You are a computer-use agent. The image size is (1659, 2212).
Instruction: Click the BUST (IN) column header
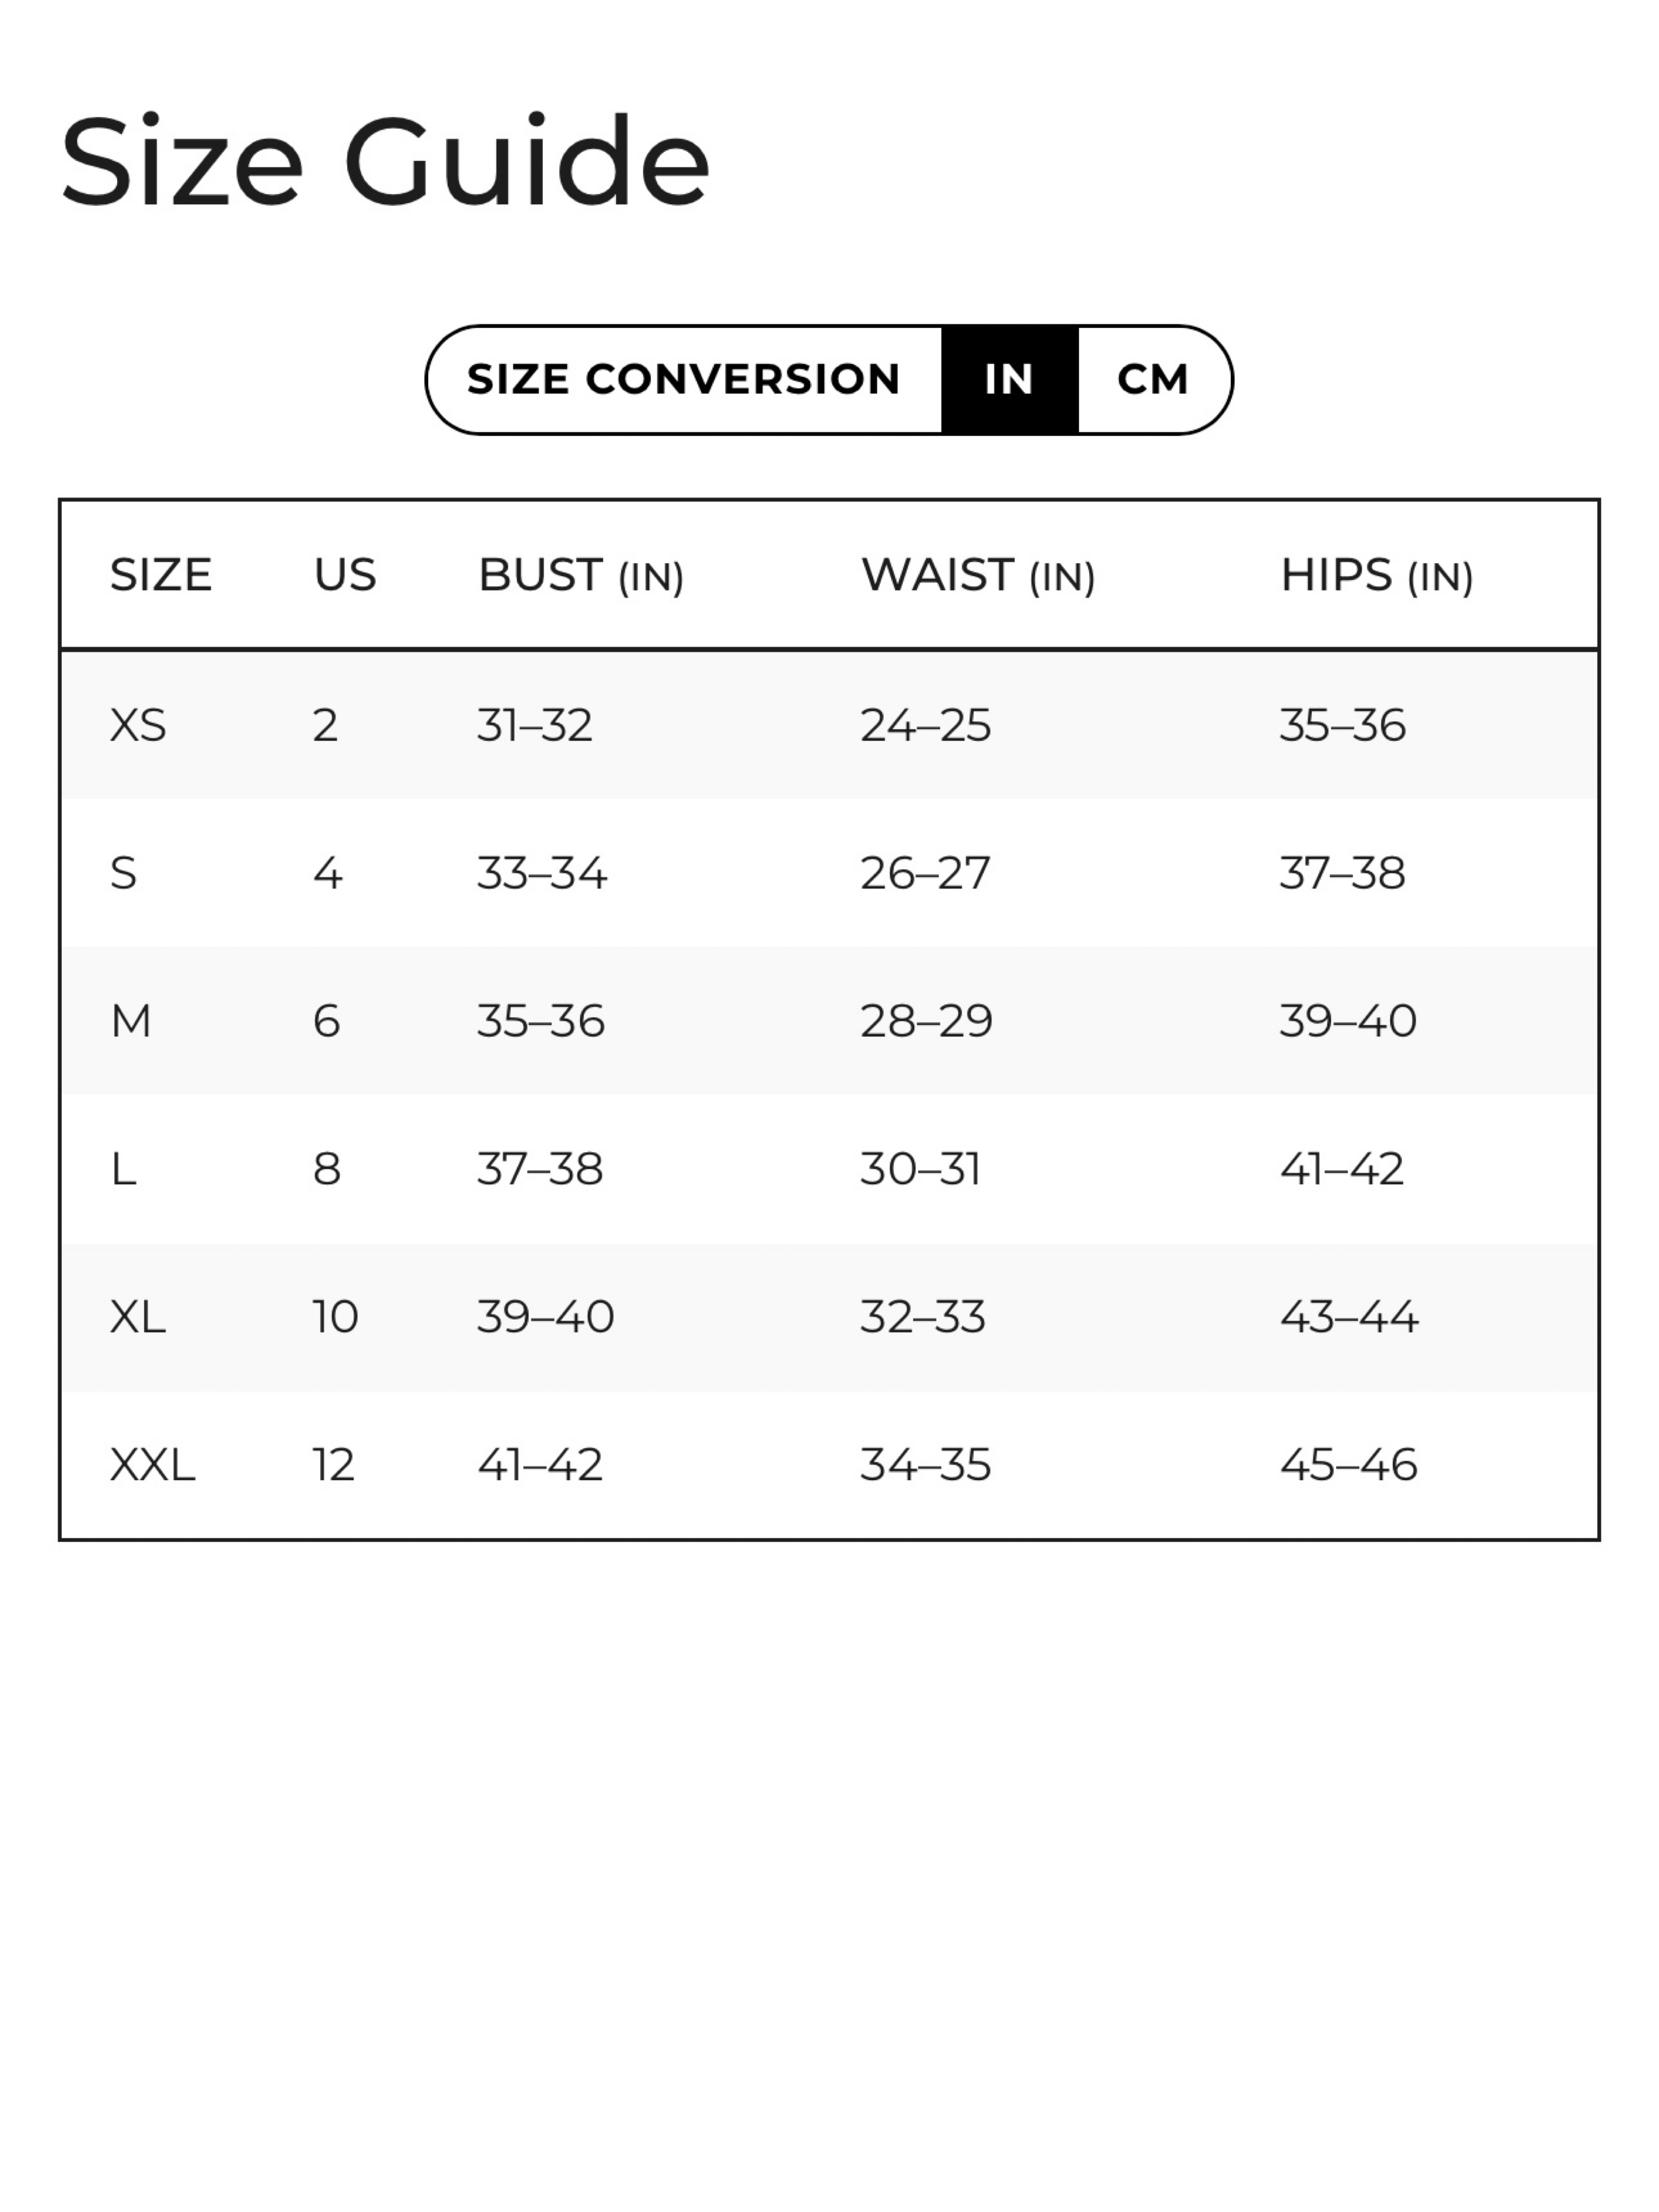pyautogui.click(x=581, y=576)
